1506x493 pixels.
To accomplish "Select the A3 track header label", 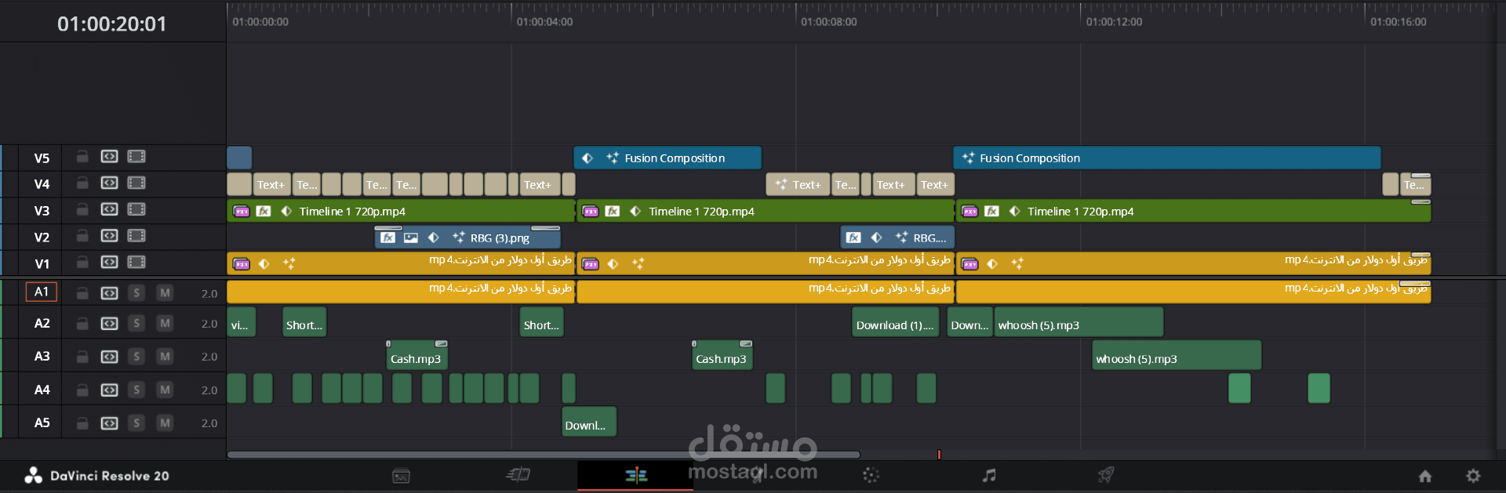I will (x=42, y=357).
